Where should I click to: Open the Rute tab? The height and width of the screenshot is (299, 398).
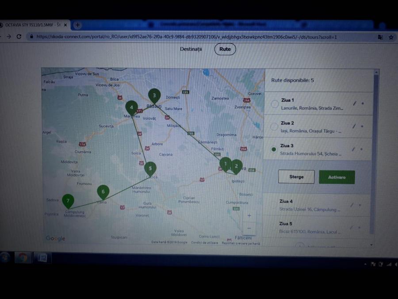coord(225,49)
